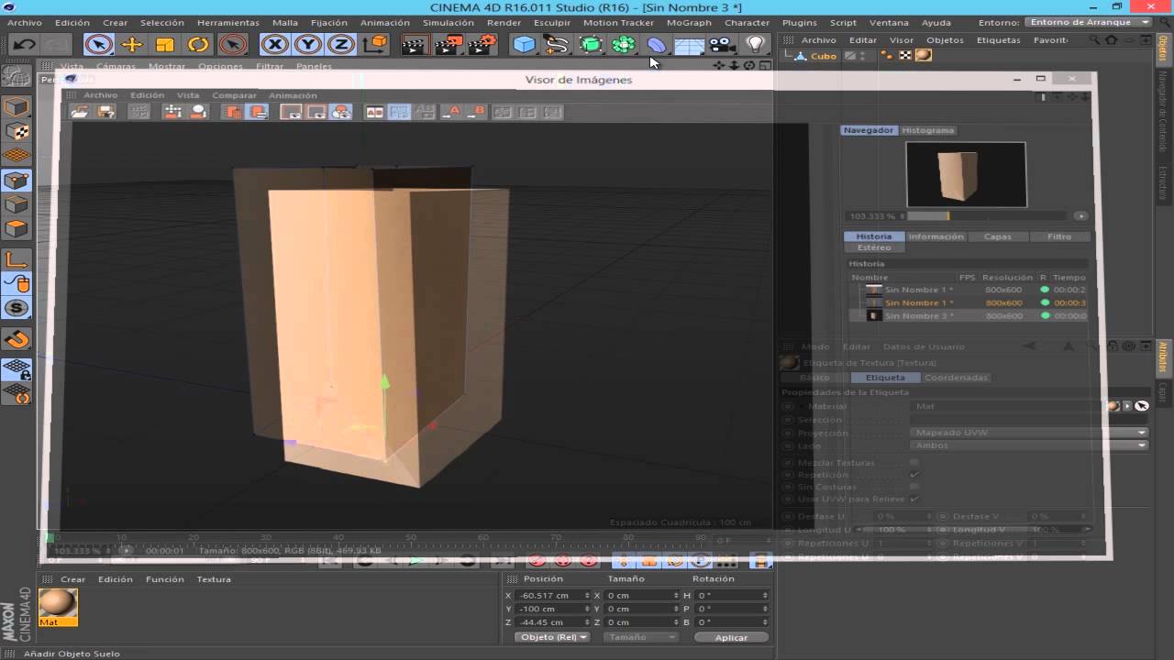Switch to Estéreo tab
Viewport: 1174px width, 660px height.
pyautogui.click(x=874, y=247)
